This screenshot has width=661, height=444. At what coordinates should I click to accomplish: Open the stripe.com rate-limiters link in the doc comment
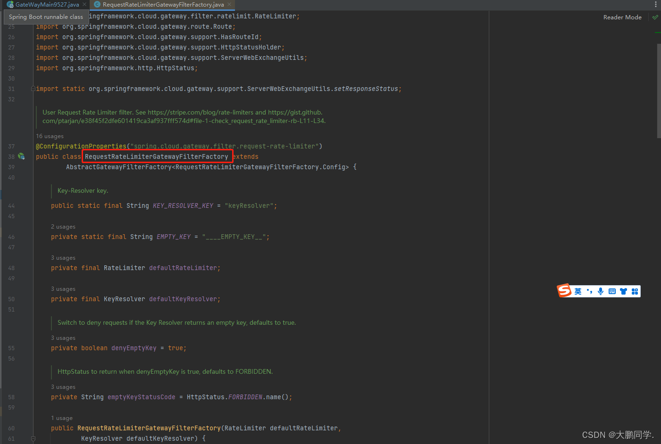201,112
